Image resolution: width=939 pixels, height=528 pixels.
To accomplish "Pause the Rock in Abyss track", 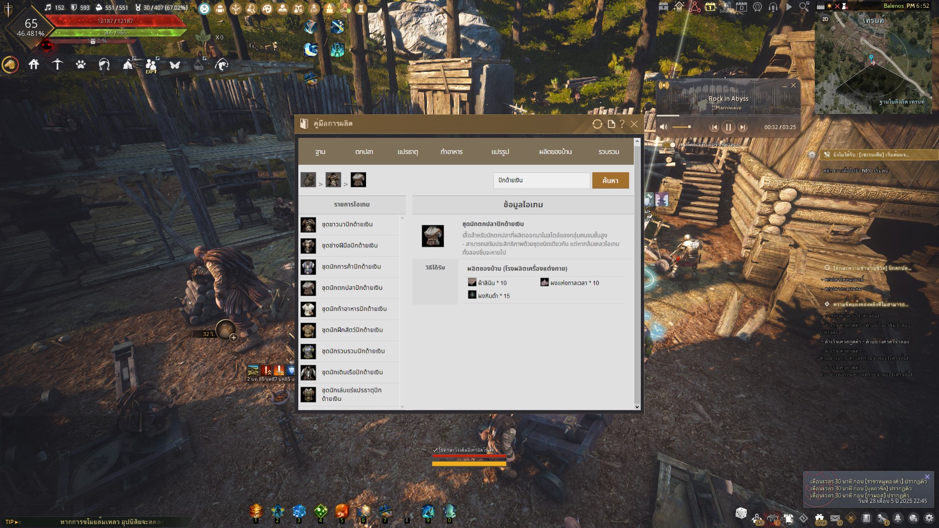I will (x=728, y=127).
